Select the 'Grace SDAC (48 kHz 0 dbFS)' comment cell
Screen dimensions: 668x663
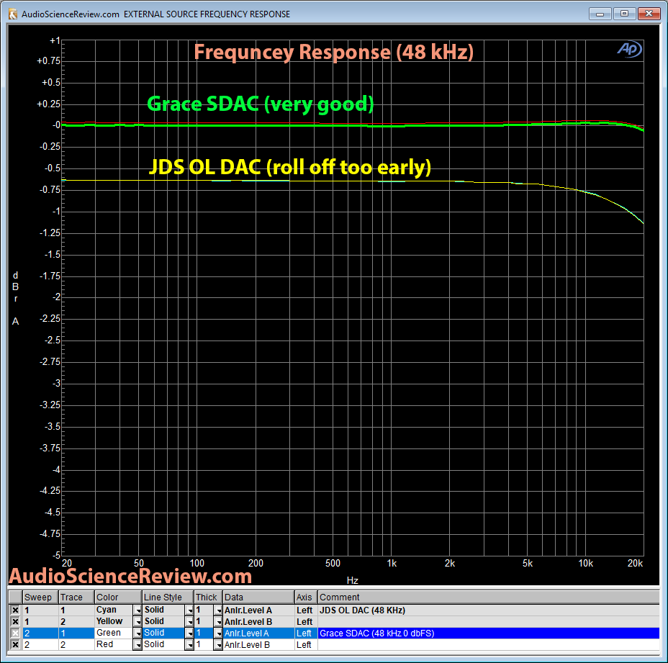point(488,633)
